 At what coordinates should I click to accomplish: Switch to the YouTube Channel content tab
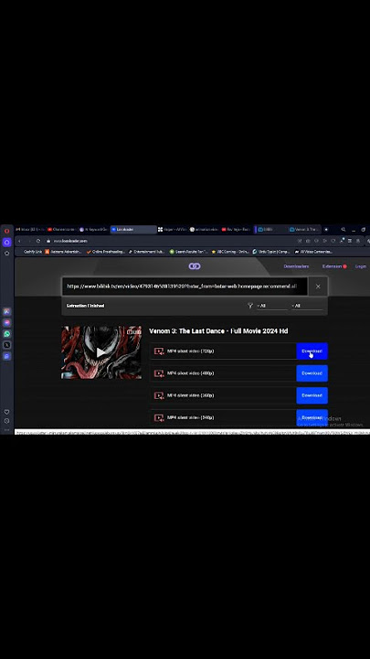[x=61, y=230]
